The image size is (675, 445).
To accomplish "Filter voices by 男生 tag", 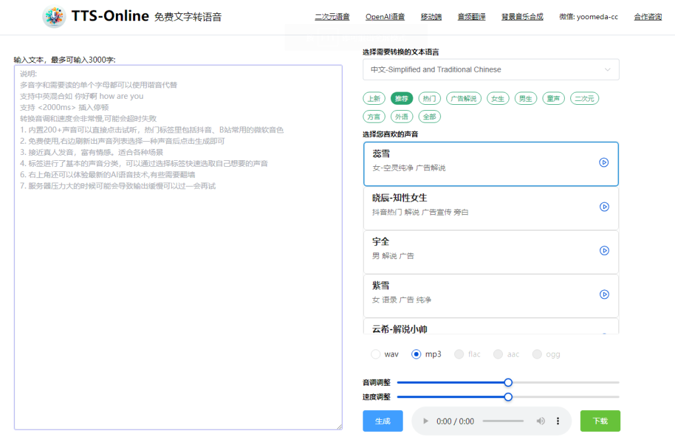I will pyautogui.click(x=525, y=98).
